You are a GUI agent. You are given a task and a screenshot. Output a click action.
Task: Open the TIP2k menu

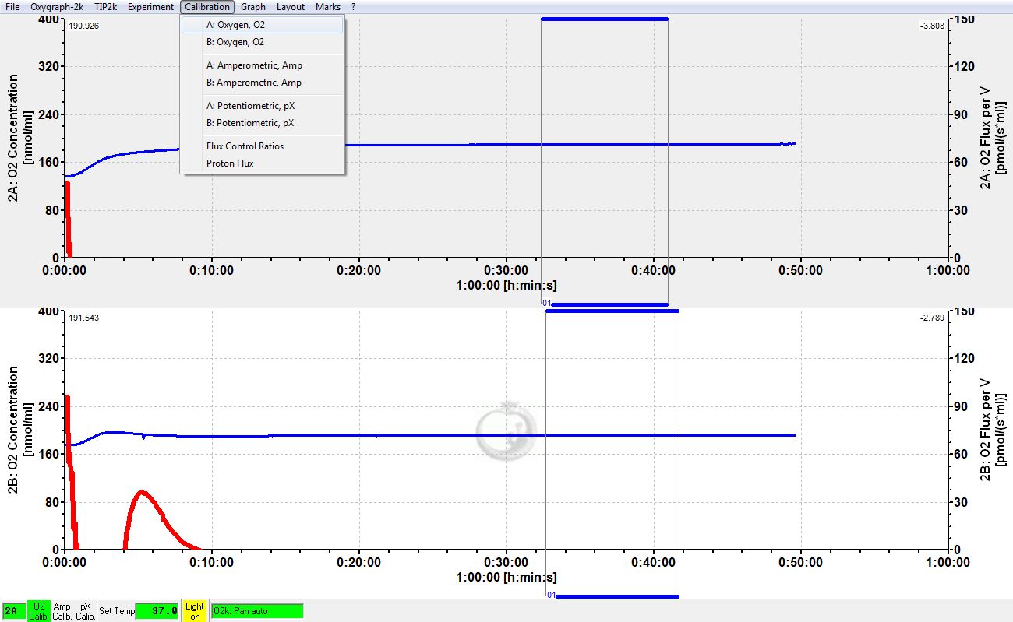click(x=105, y=7)
